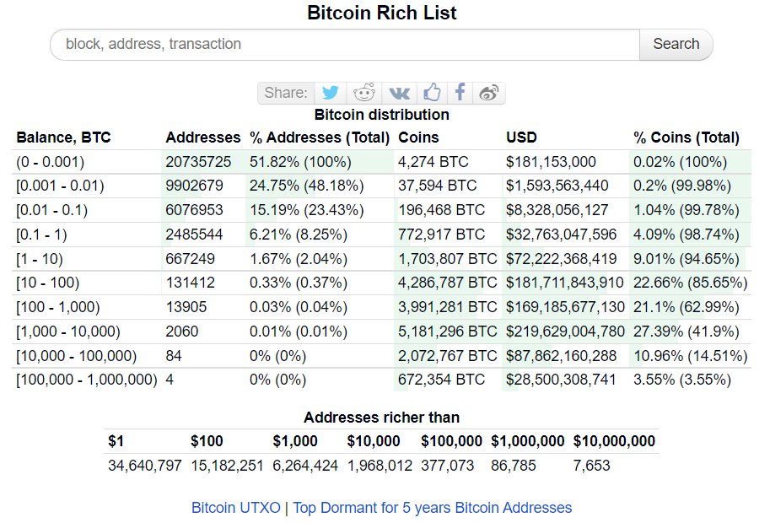Click the thumbs-up like icon
The width and height of the screenshot is (770, 523).
tap(432, 93)
